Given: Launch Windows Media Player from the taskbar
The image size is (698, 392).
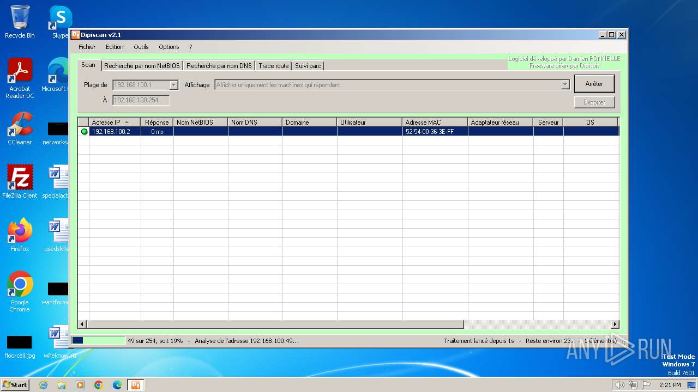Looking at the screenshot, I should click(x=80, y=385).
